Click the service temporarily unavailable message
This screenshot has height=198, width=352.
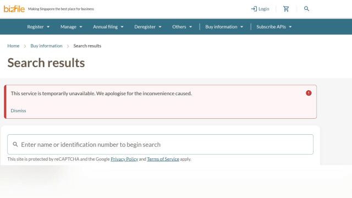[x=101, y=94]
